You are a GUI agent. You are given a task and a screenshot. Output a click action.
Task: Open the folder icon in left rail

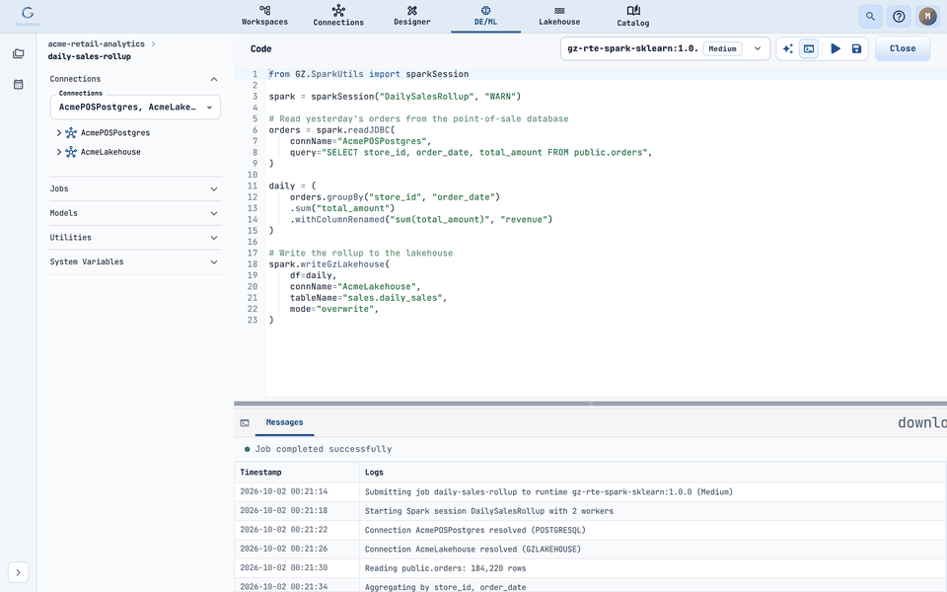click(x=18, y=53)
